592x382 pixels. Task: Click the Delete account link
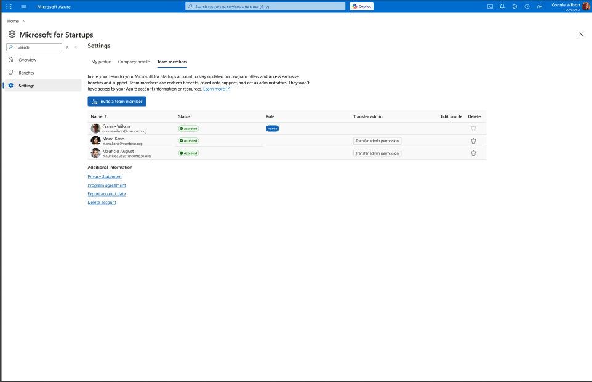(102, 203)
